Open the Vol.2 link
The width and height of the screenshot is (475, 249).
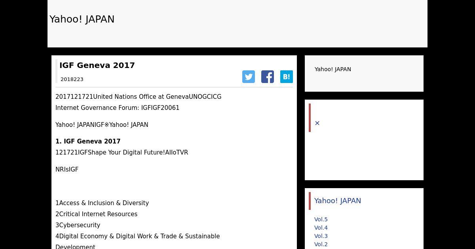pyautogui.click(x=321, y=244)
